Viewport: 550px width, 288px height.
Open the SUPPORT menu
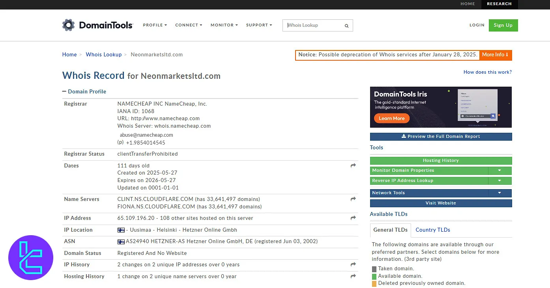click(x=259, y=25)
